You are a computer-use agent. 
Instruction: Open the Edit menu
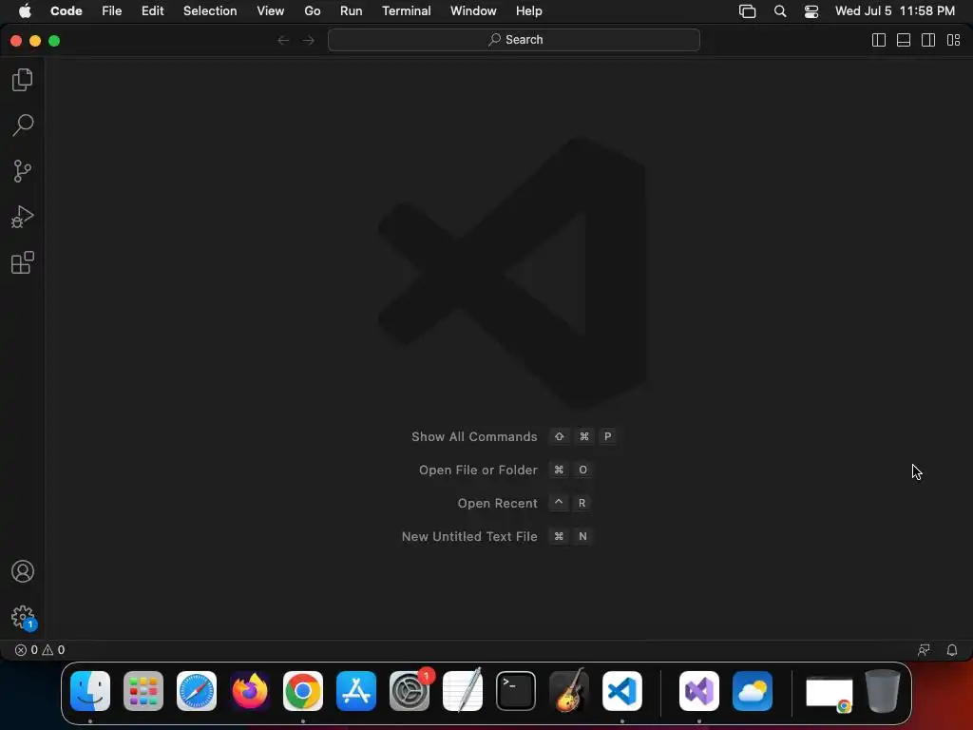click(153, 11)
